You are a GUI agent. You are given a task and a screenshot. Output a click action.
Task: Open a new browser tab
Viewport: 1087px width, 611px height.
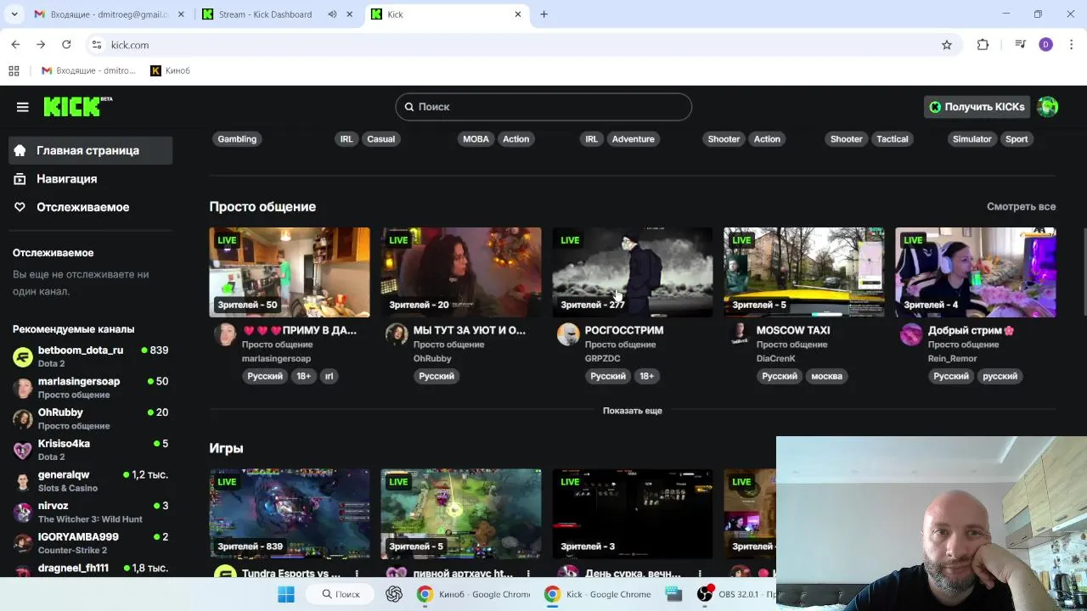point(544,14)
